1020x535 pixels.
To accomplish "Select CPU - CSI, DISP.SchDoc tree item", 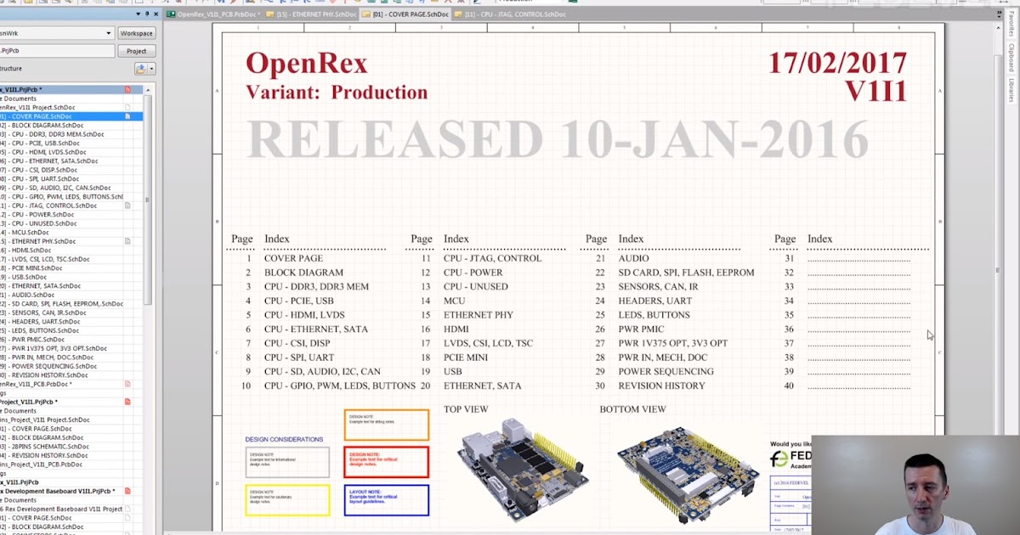I will pos(43,170).
